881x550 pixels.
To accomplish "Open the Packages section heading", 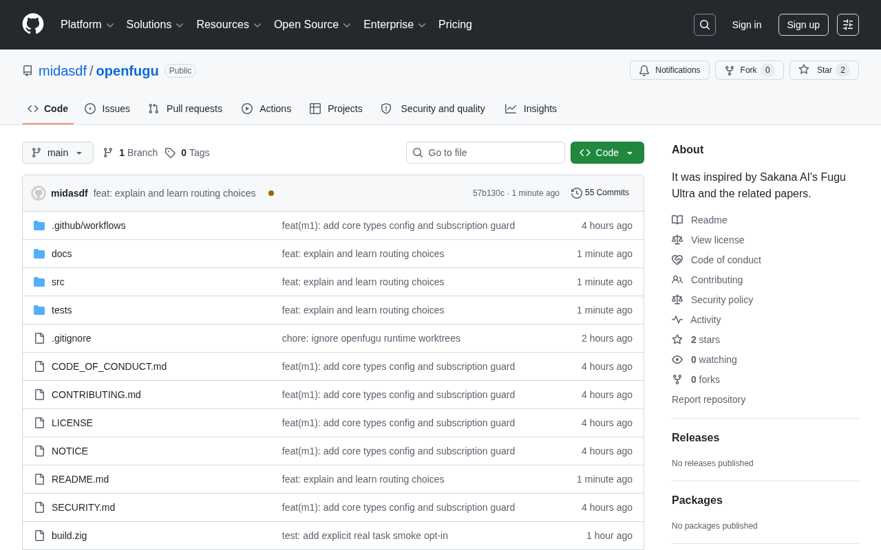I will click(697, 500).
